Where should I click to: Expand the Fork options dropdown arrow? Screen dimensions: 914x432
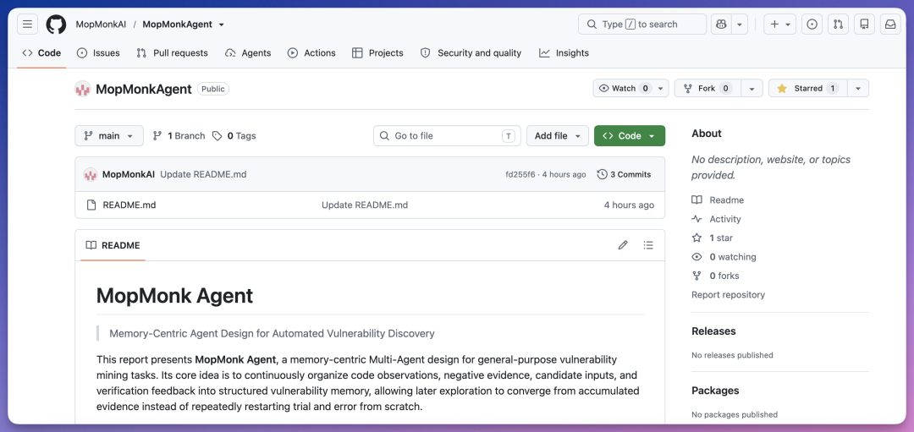[x=752, y=89]
